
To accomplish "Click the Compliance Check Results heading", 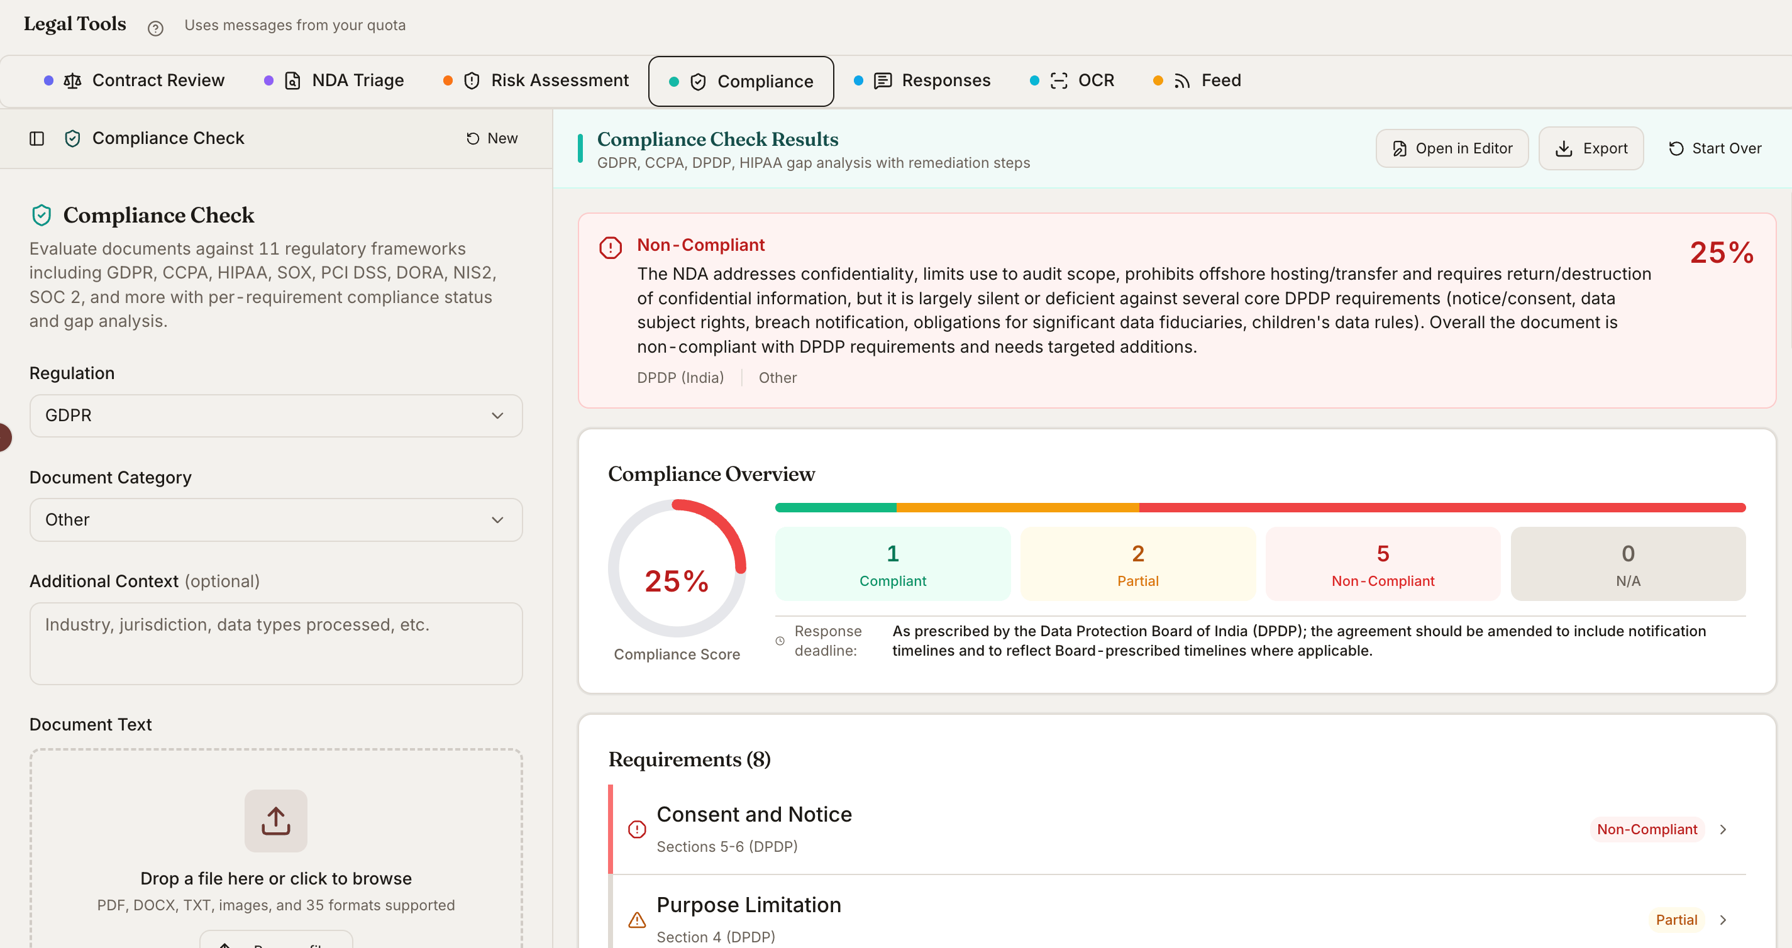I will pos(717,139).
